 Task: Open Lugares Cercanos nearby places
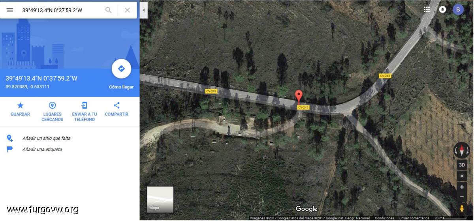point(52,111)
